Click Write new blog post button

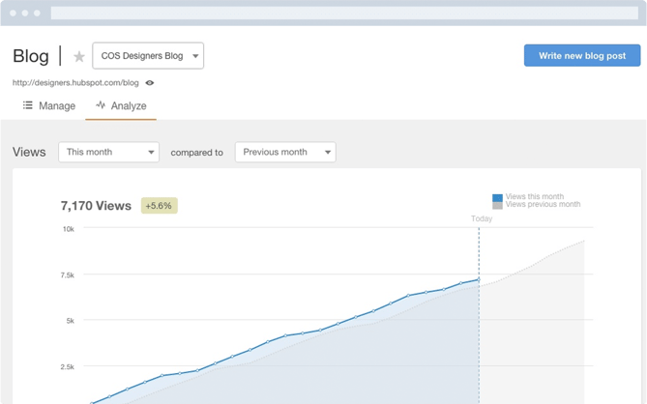tap(581, 56)
